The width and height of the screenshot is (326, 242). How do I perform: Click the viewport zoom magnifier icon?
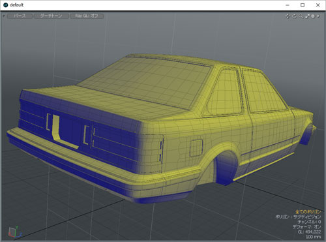(x=301, y=16)
